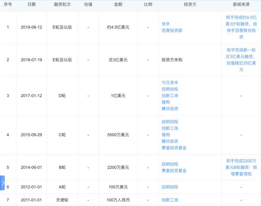Open news link about 4.5亿美元 F轮融资

tap(241, 27)
